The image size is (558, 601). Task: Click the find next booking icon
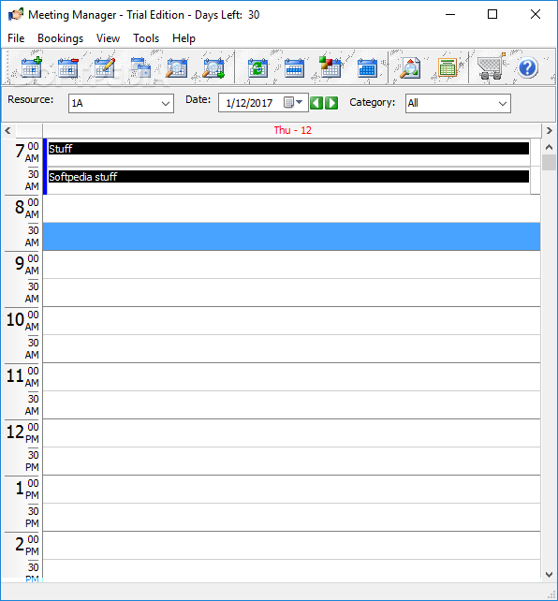tap(213, 67)
